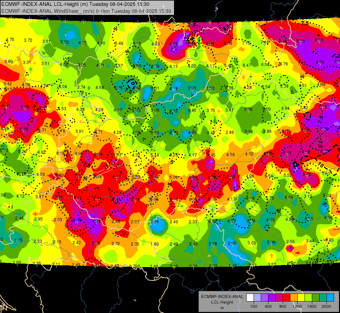Click the wind shear value 1.50

click(210, 88)
